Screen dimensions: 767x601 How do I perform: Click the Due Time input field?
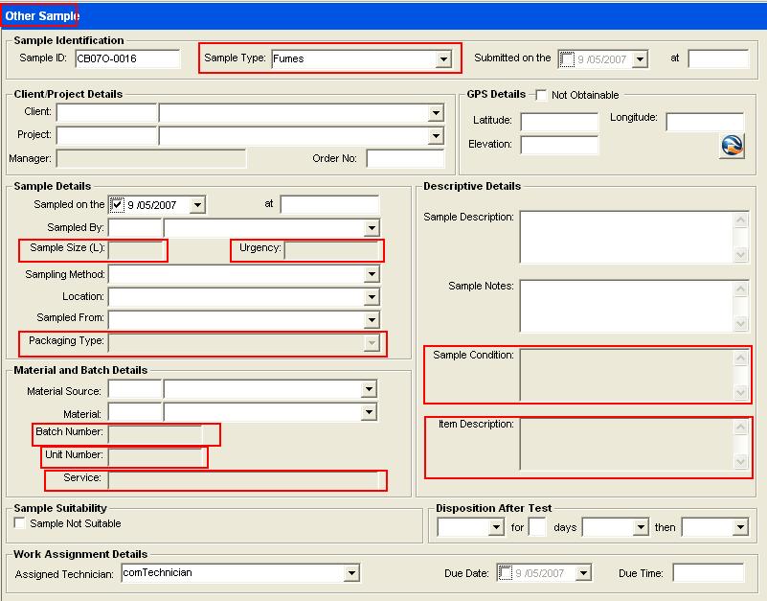(708, 573)
